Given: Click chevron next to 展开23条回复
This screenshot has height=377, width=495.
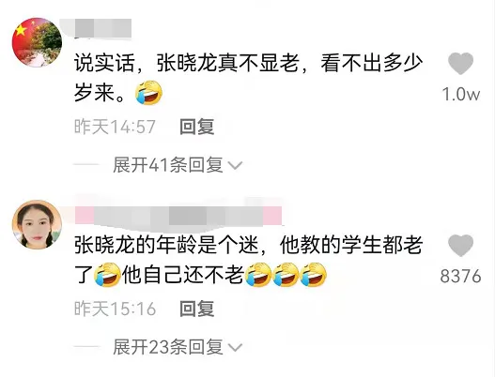Looking at the screenshot, I should tap(235, 348).
